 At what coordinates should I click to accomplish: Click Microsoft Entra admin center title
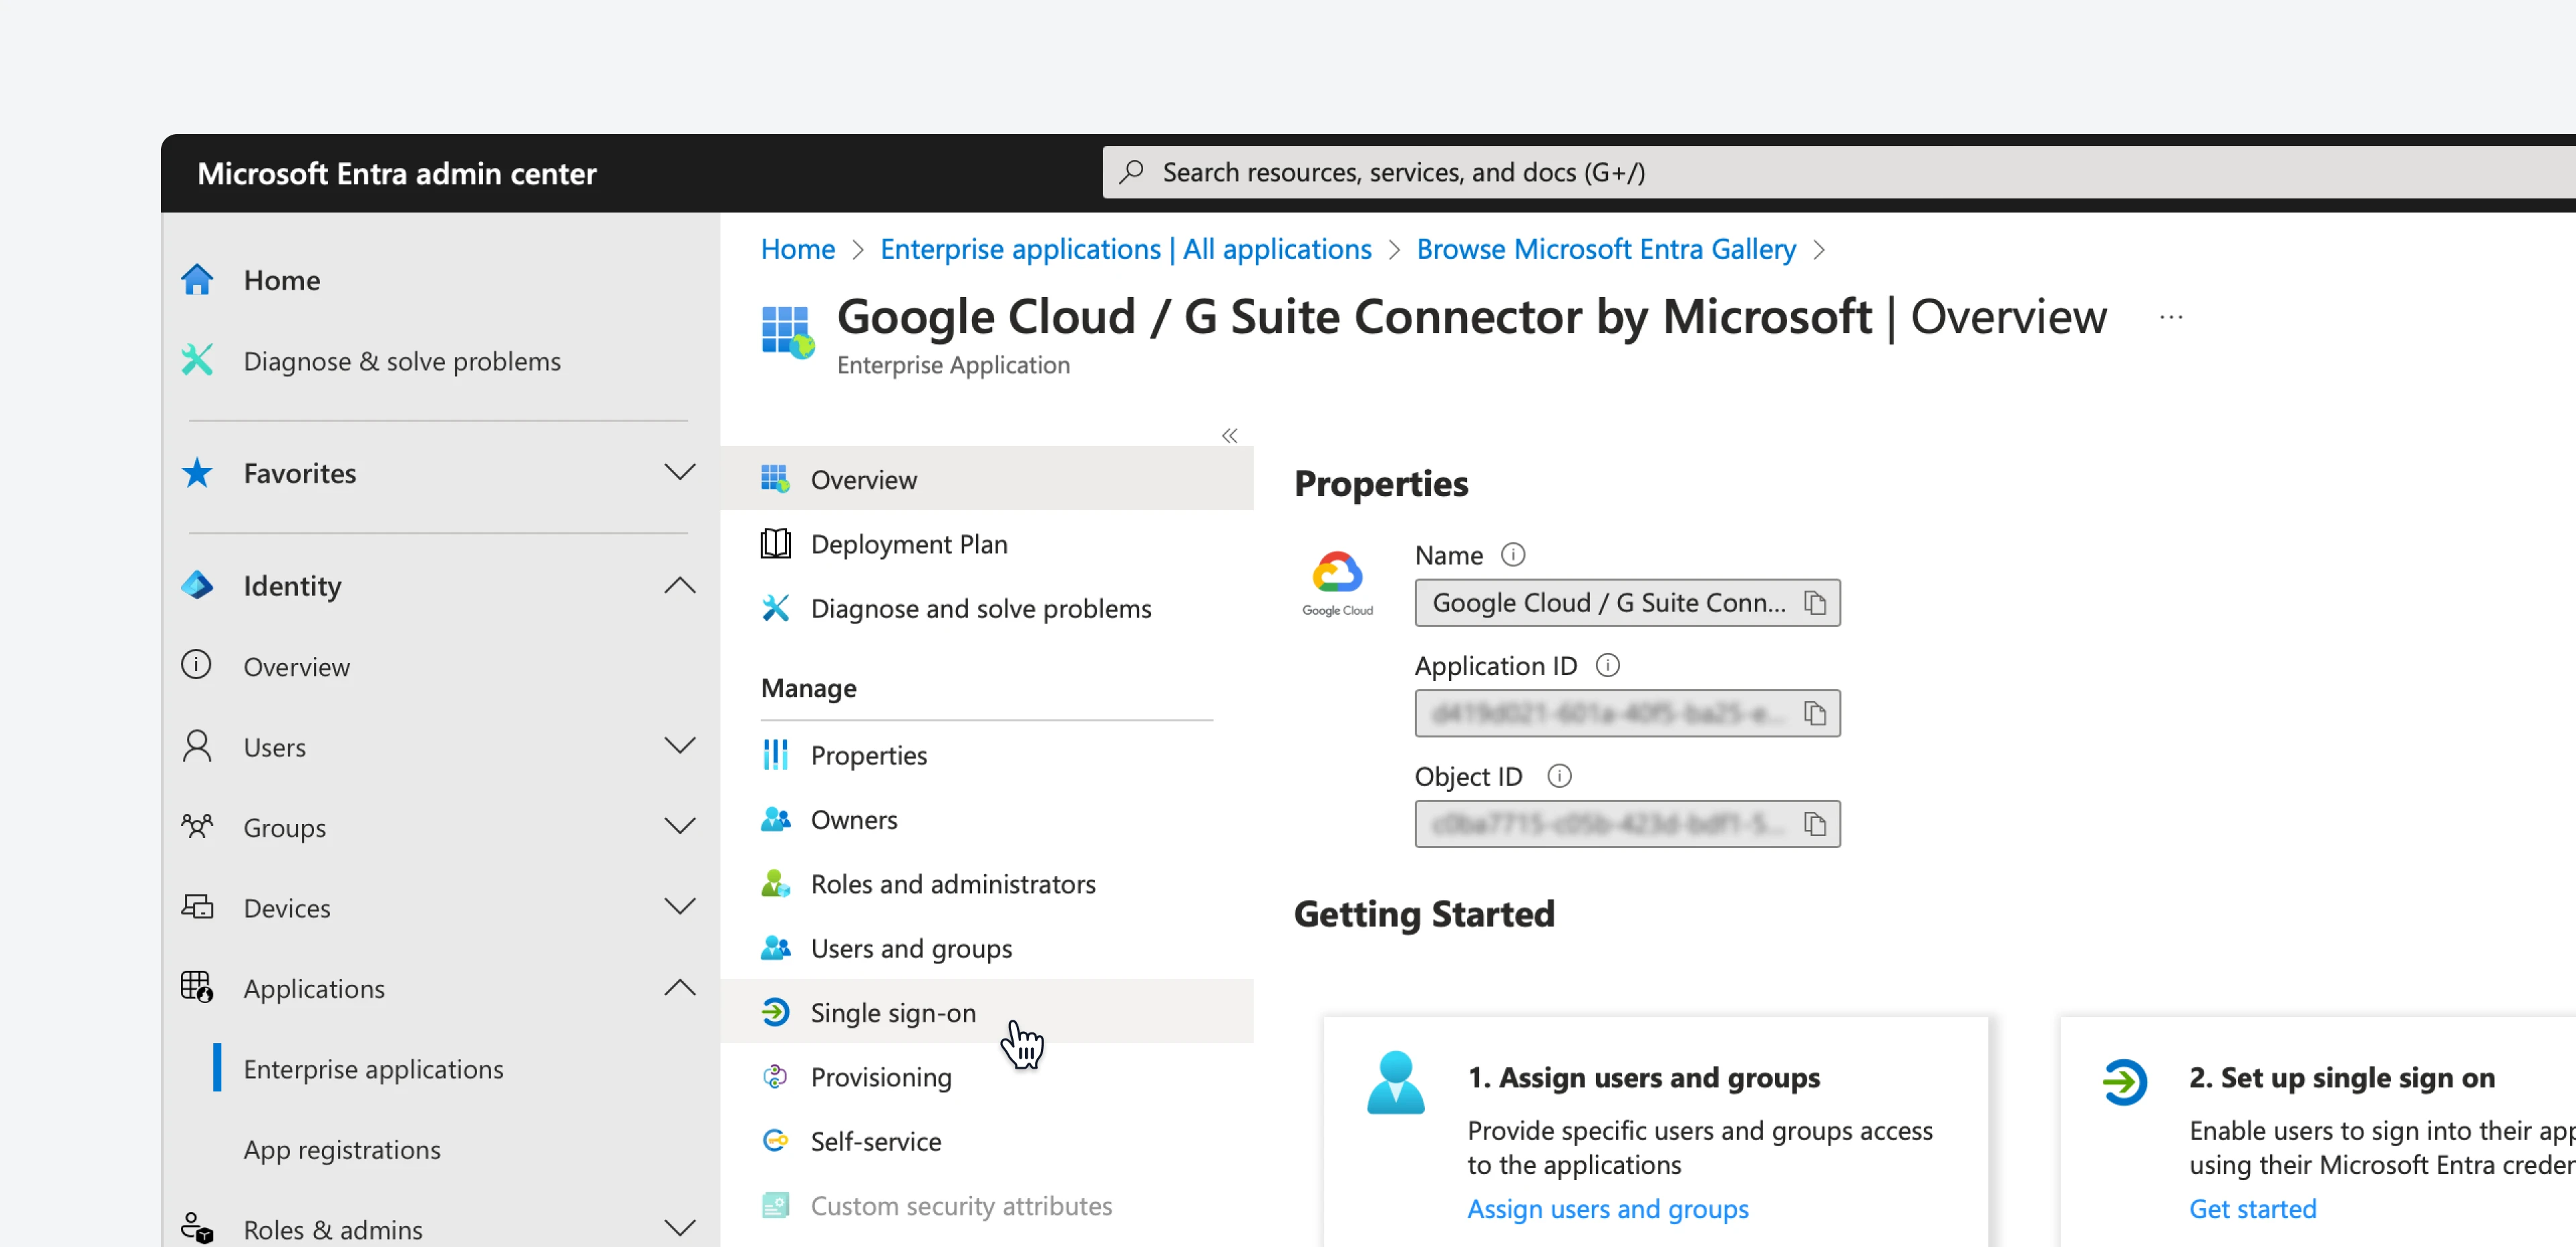click(x=397, y=173)
